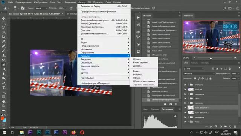Open the Редактирование menu
The image size is (241, 136).
[23, 2]
